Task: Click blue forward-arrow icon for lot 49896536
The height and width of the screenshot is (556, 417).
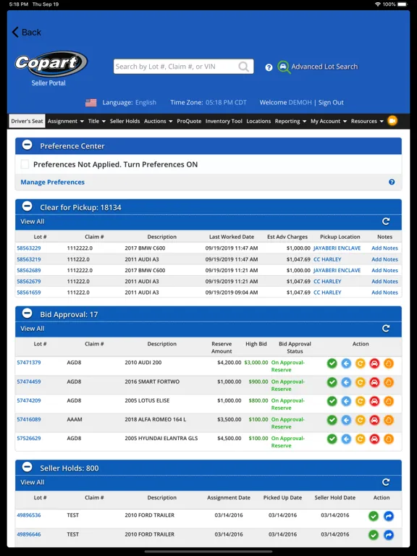Action: 389,516
